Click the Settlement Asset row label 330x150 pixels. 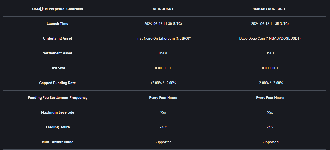[x=58, y=53]
